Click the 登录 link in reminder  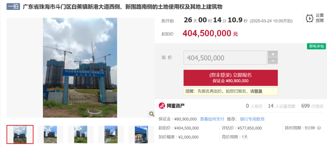pos(258,91)
